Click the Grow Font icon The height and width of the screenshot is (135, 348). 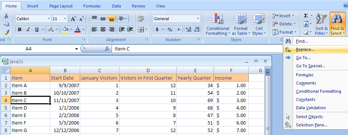pyautogui.click(x=73, y=19)
